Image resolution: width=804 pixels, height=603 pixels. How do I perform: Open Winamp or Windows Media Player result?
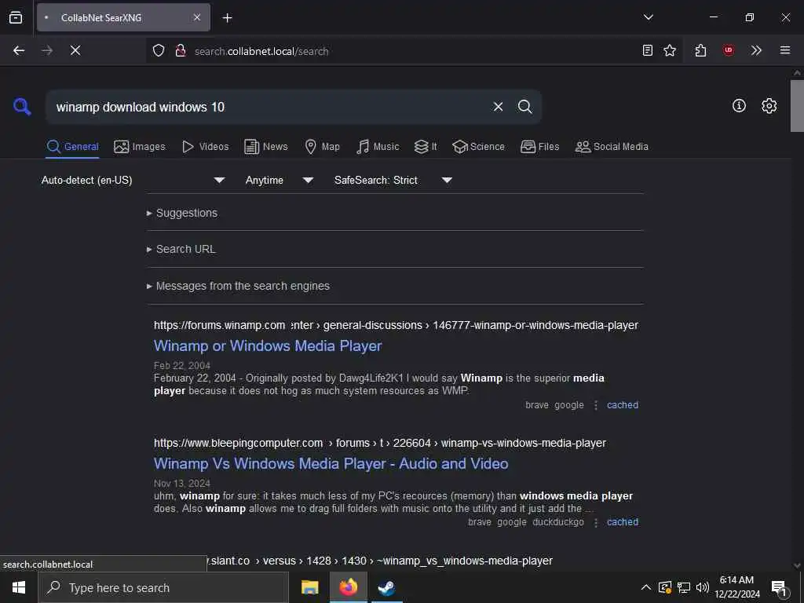pos(268,346)
